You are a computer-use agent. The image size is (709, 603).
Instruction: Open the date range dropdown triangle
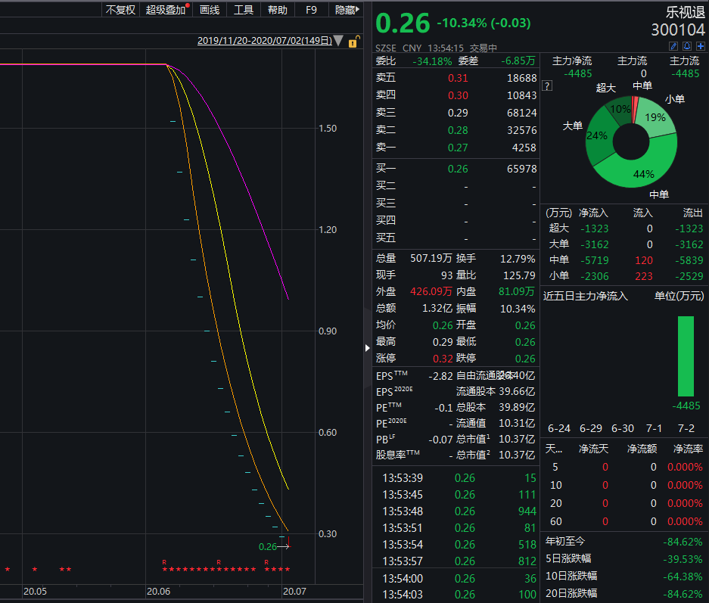tap(338, 41)
